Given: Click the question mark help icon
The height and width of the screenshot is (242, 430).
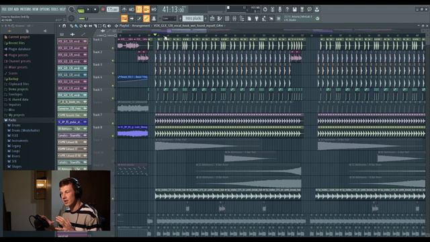Looking at the screenshot, I should pos(287,9).
